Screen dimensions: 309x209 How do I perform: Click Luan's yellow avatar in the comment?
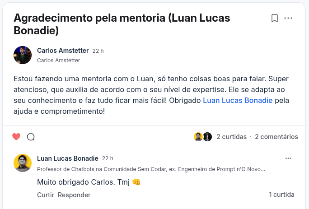point(23,163)
